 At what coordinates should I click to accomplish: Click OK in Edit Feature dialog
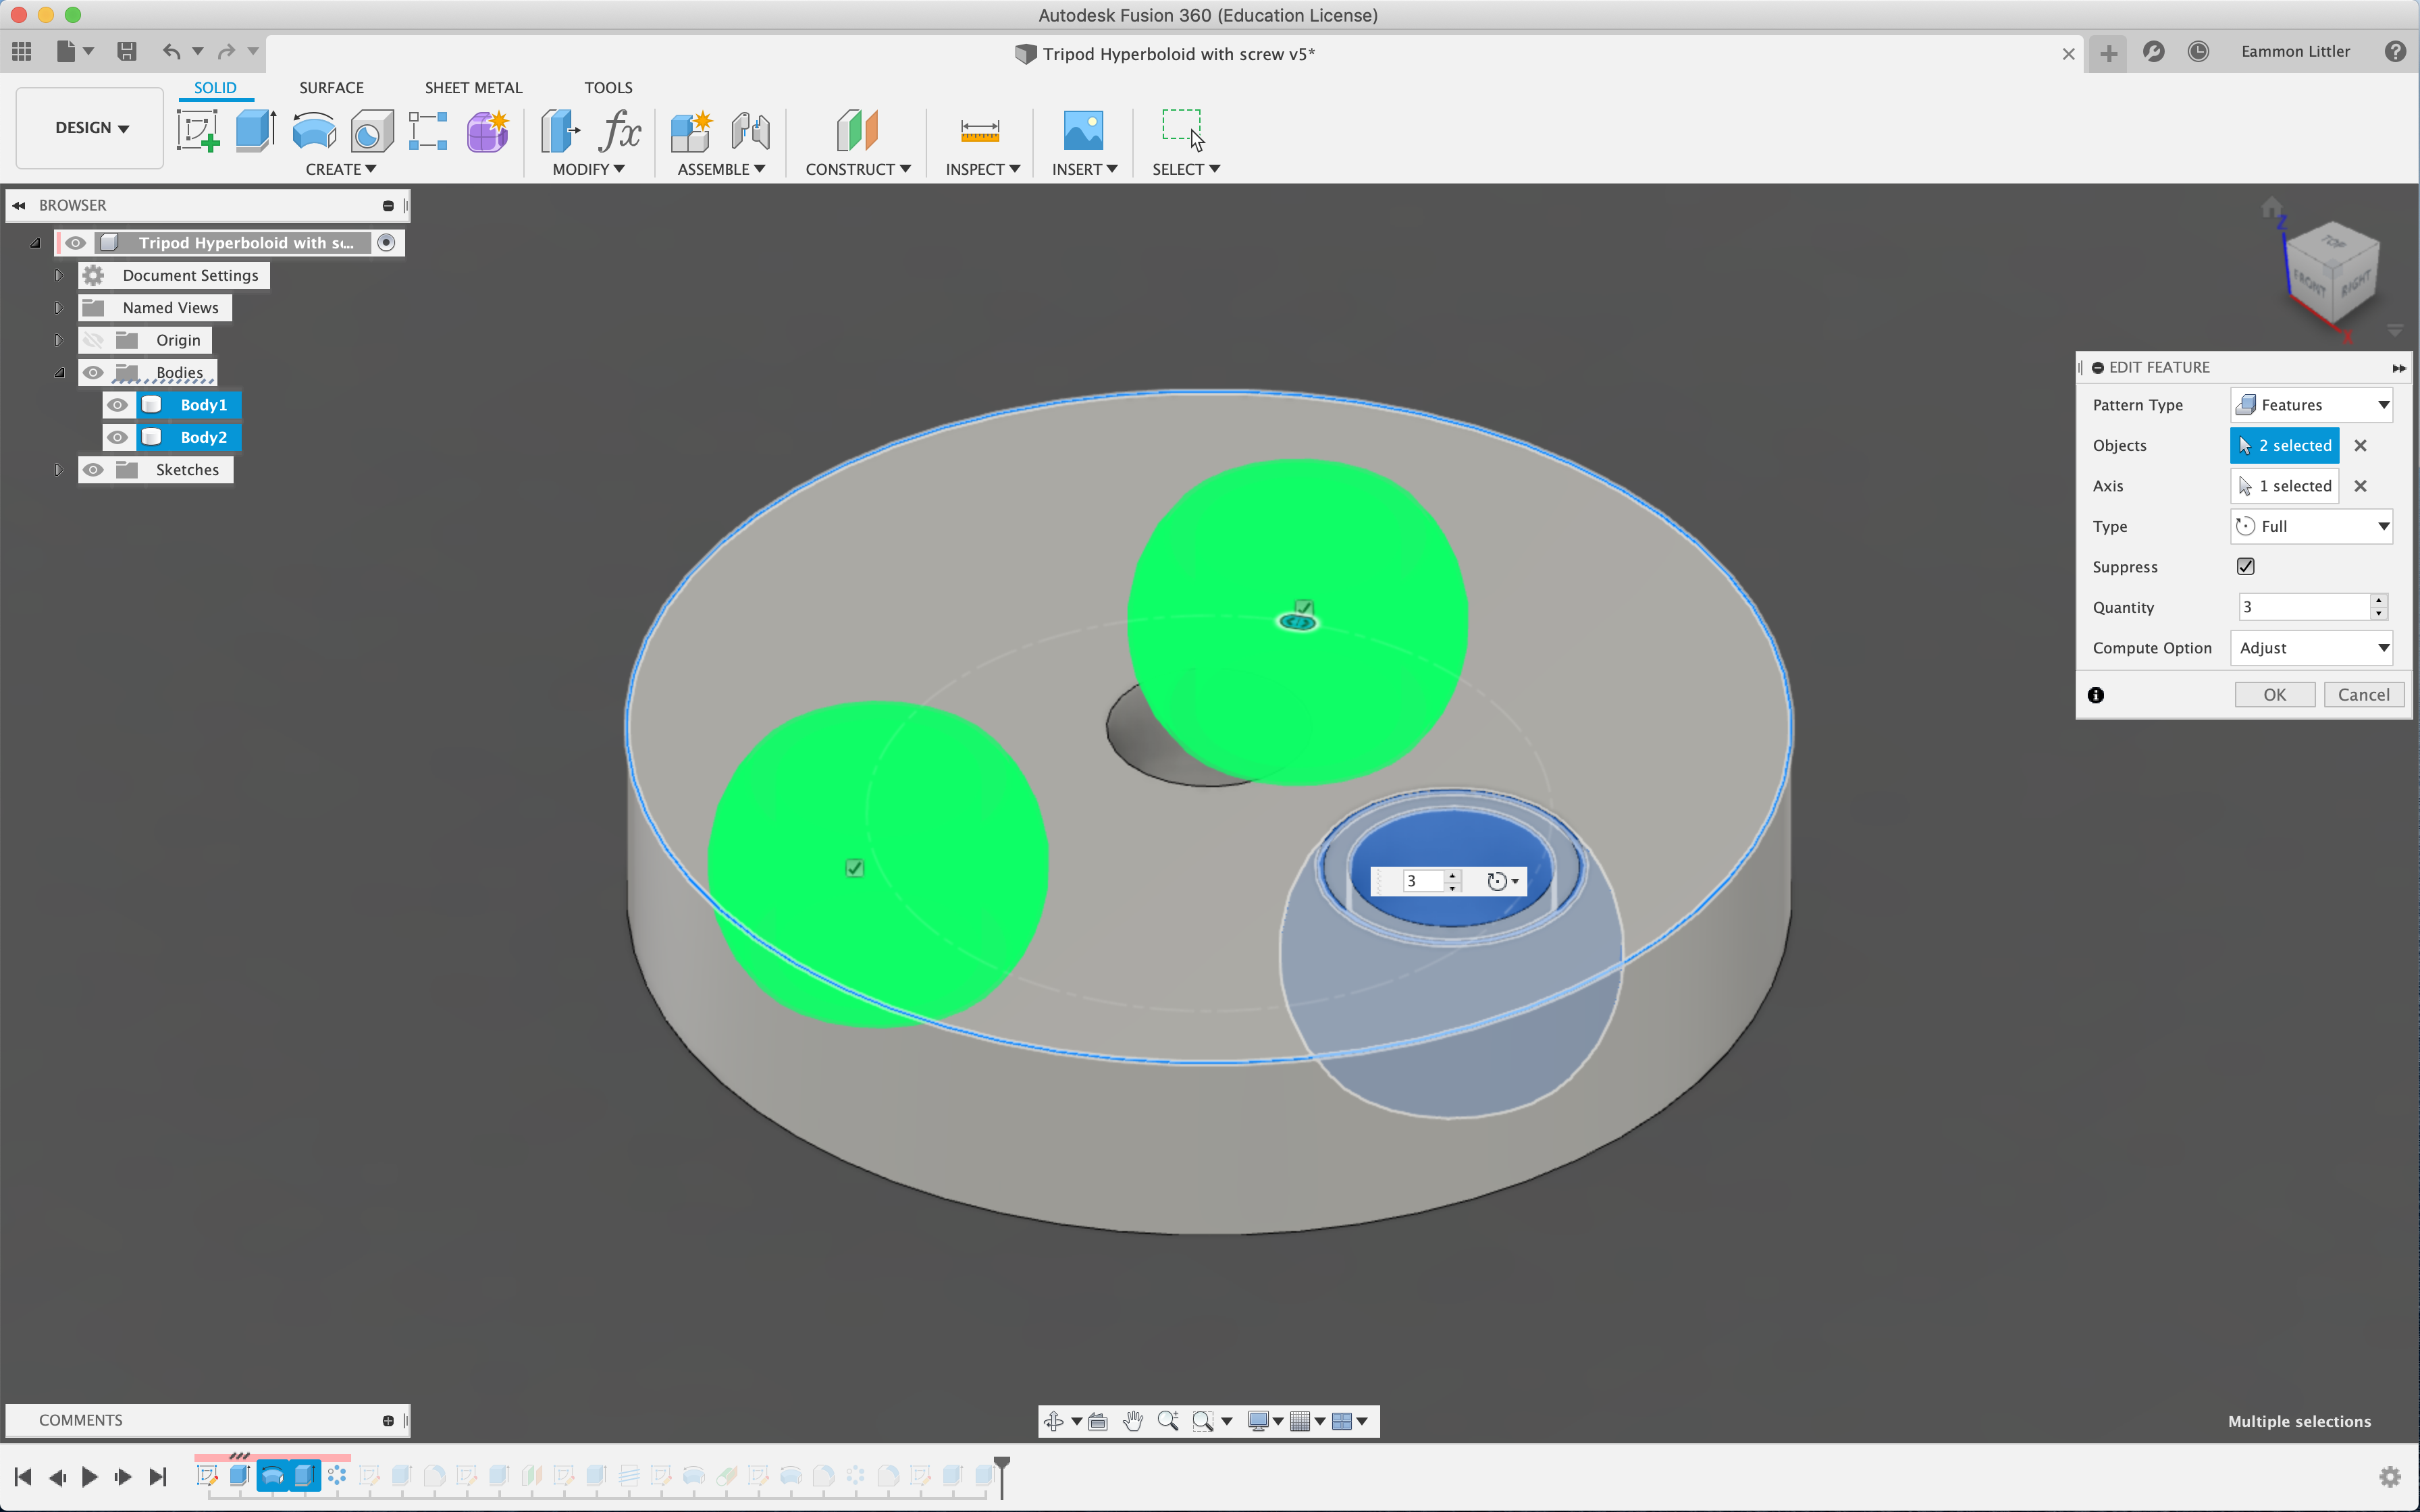tap(2274, 695)
